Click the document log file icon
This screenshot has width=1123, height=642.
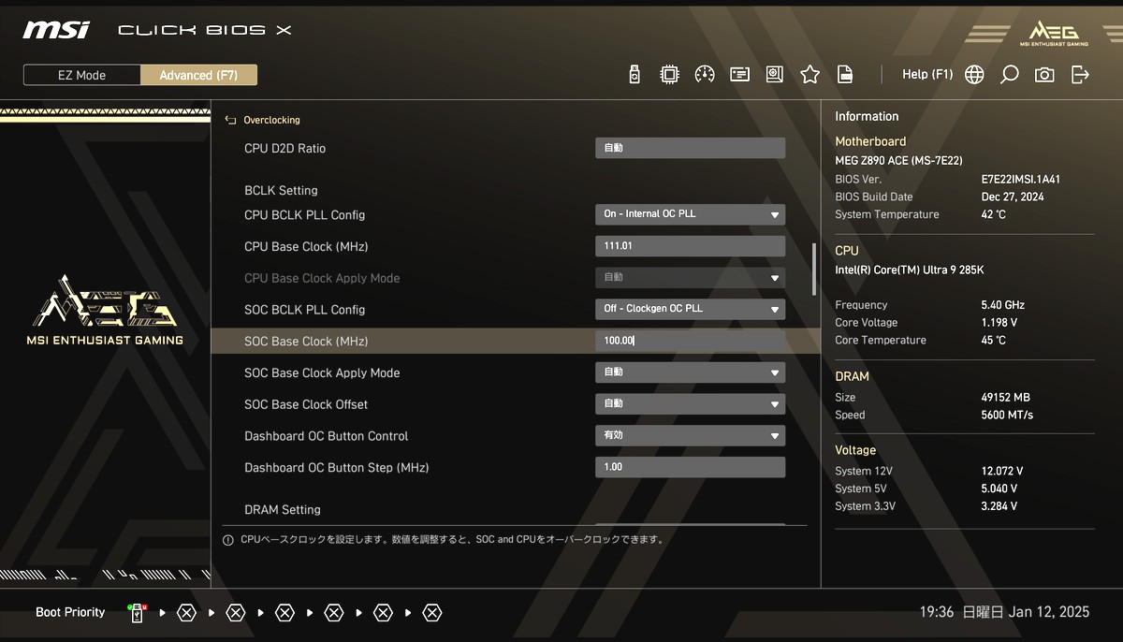pyautogui.click(x=845, y=75)
